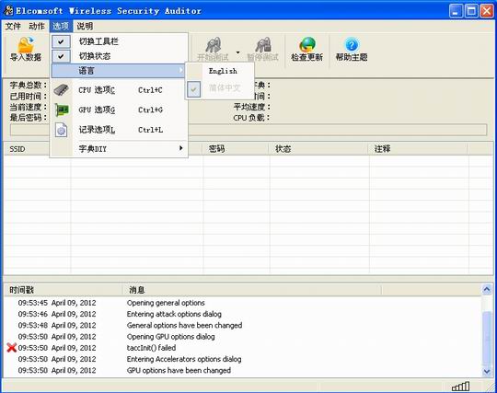Click the signal strength bars icon
This screenshot has height=393, width=497.
click(461, 387)
